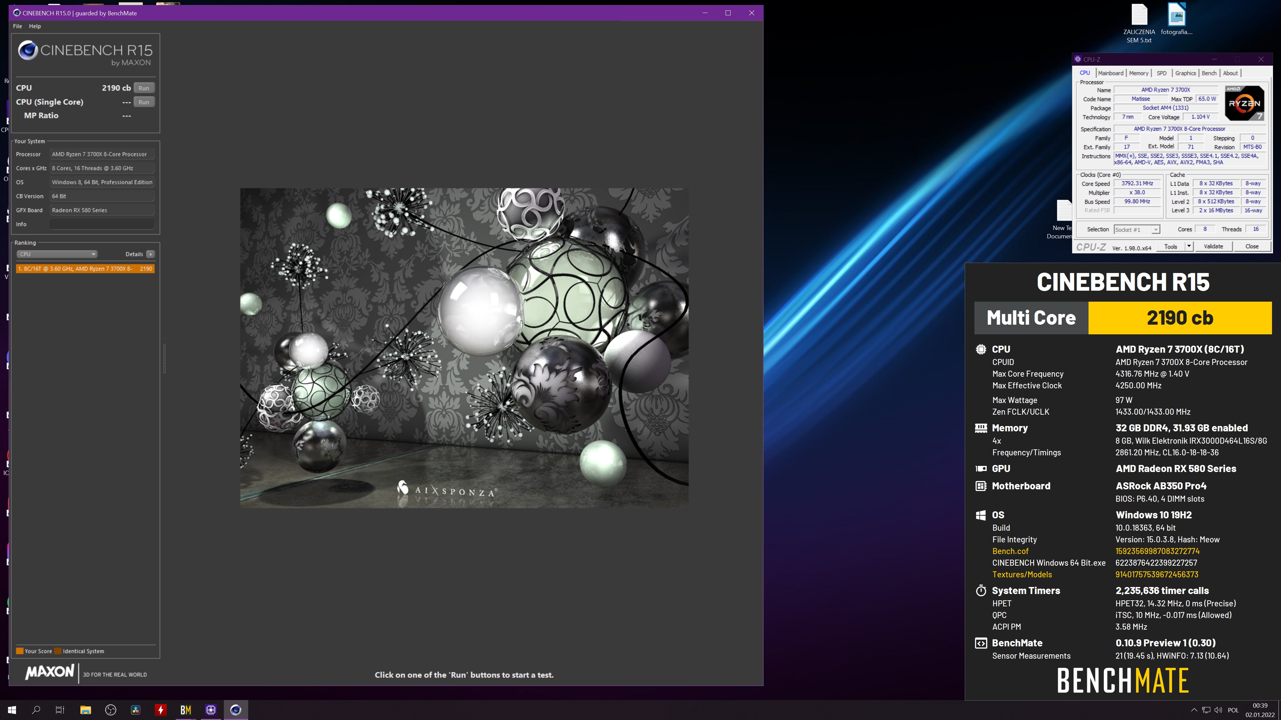The height and width of the screenshot is (720, 1281).
Task: Run the CPU (Single Core) test
Action: tap(144, 102)
